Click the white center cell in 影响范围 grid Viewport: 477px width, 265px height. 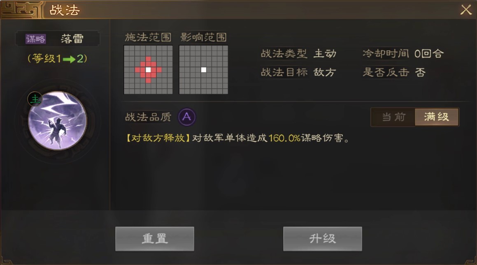(x=203, y=70)
